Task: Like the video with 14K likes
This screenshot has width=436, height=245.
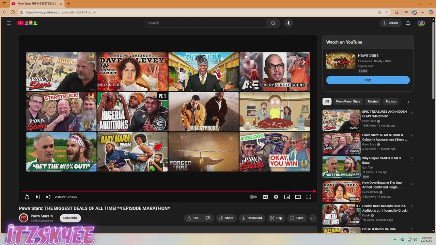Action: tap(192, 218)
